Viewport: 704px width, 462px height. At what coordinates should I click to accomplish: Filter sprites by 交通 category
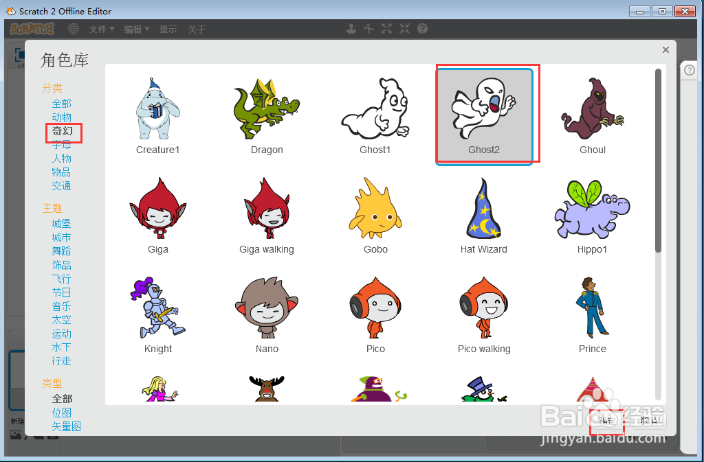(x=61, y=186)
